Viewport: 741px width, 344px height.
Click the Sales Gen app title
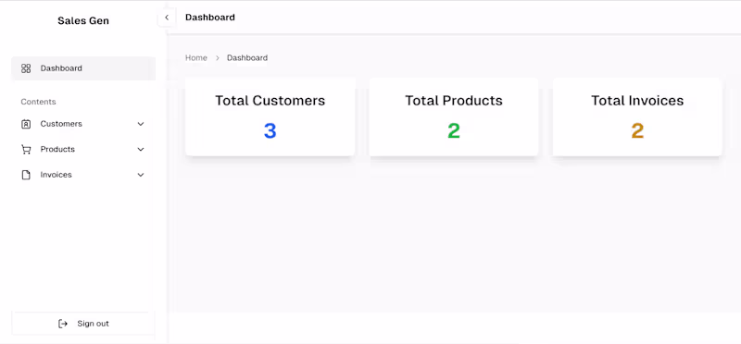[83, 20]
